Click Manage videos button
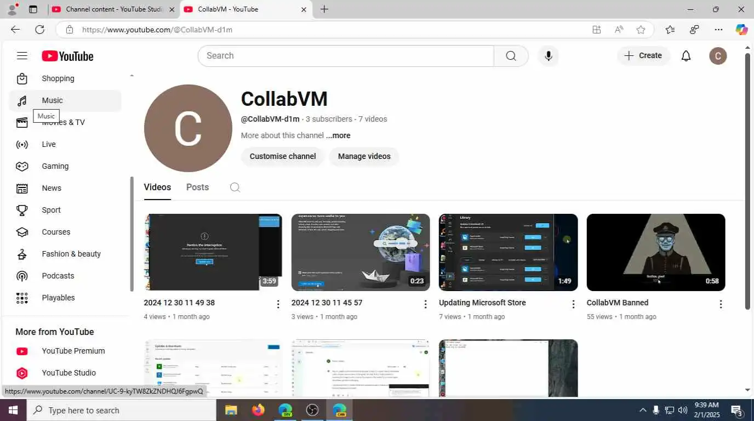 (x=364, y=156)
